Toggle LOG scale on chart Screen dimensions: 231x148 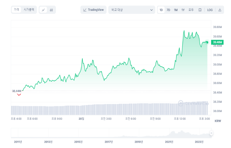pyautogui.click(x=210, y=10)
